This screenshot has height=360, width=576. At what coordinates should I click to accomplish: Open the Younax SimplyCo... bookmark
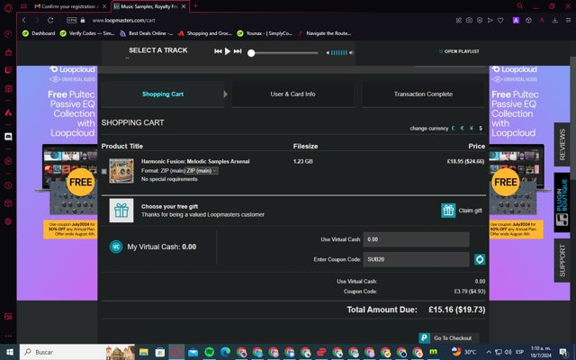coord(265,33)
